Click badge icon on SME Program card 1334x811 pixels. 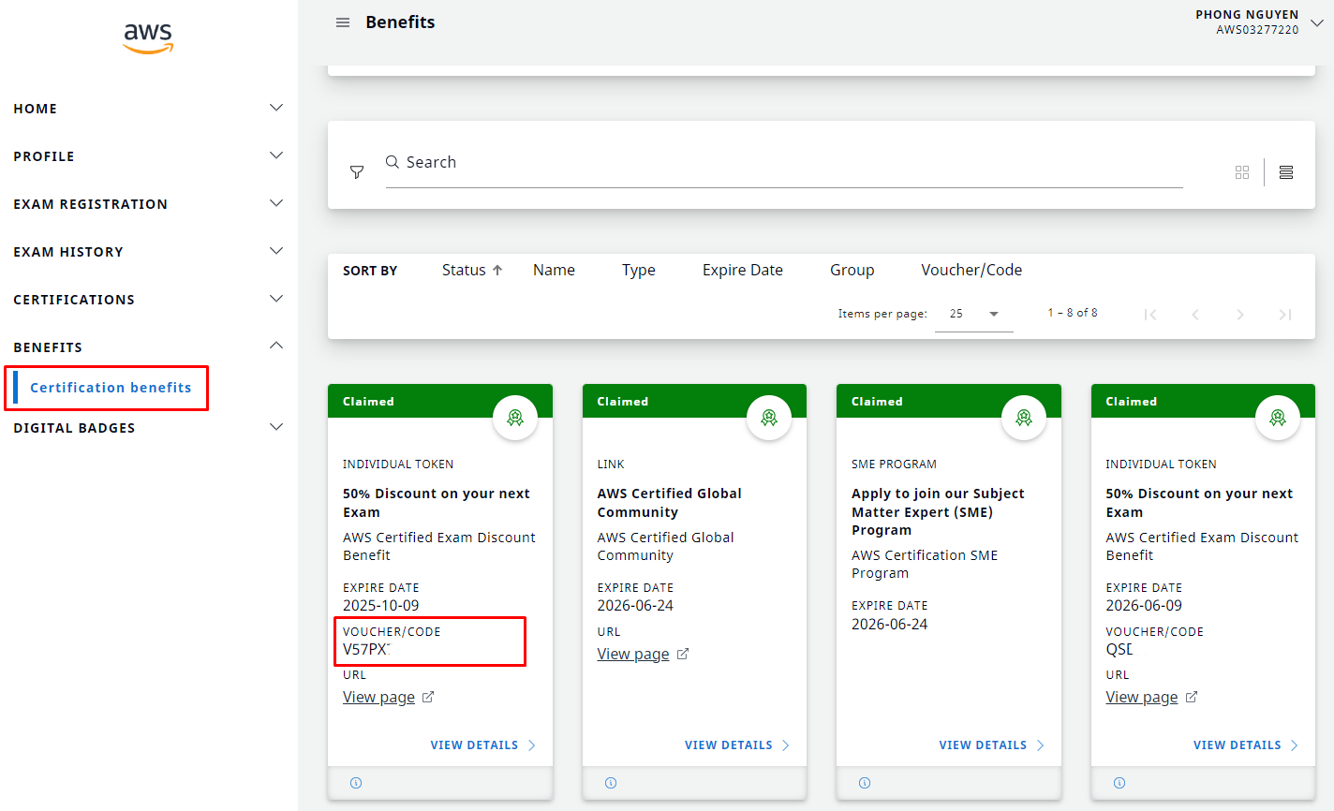[x=1024, y=418]
